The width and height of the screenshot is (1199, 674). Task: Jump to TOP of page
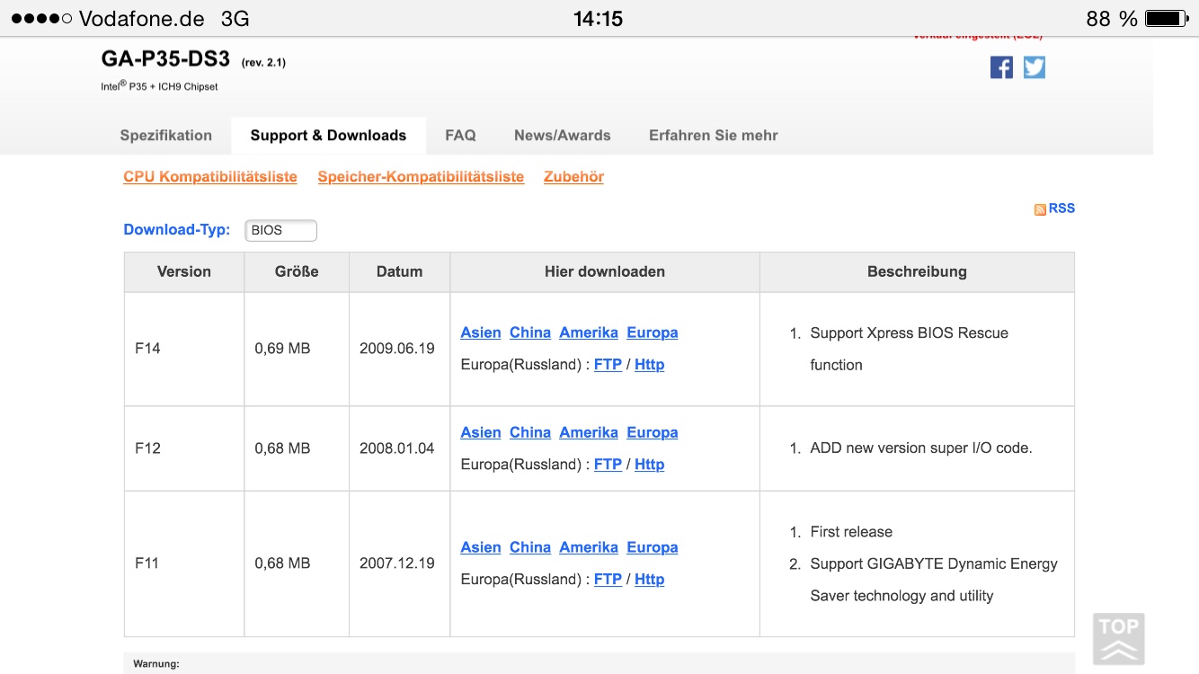click(x=1119, y=639)
